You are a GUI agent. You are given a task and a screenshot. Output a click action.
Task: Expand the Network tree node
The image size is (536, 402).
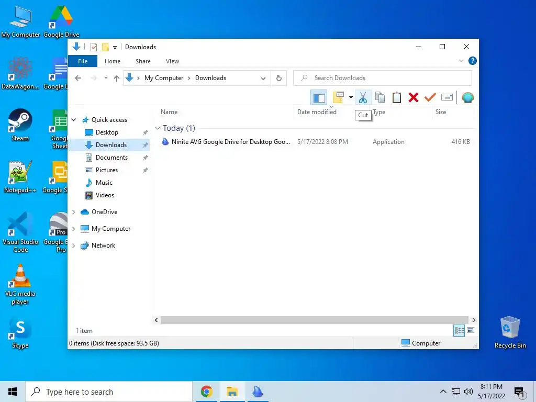pyautogui.click(x=73, y=245)
